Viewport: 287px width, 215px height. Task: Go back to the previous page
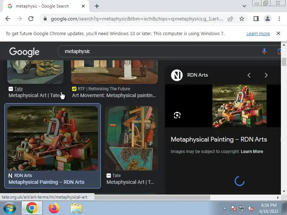coord(8,19)
